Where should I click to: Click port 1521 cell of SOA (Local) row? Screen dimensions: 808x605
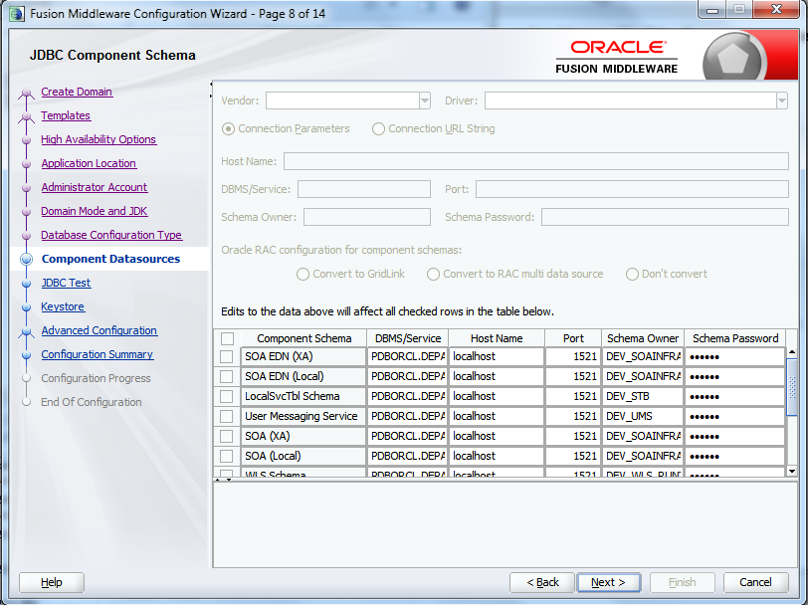pyautogui.click(x=573, y=456)
